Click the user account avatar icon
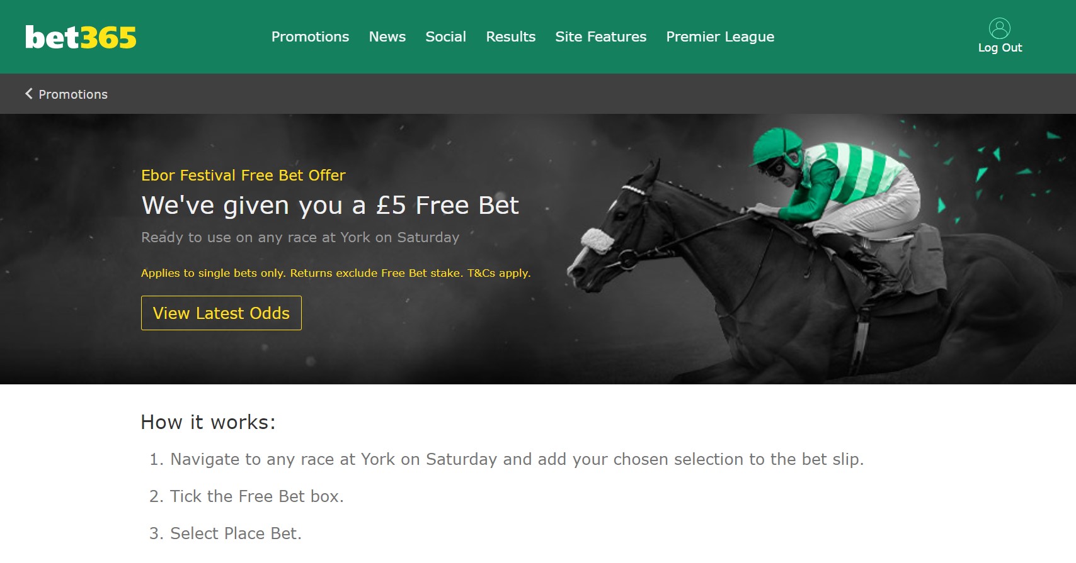Viewport: 1076px width, 563px height. [x=1000, y=28]
